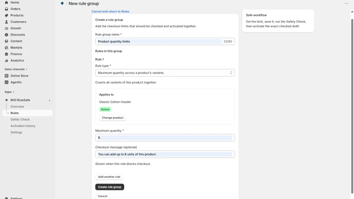Go to Orders in the sidebar
Image resolution: width=354 pixels, height=199 pixels.
[x=15, y=9]
